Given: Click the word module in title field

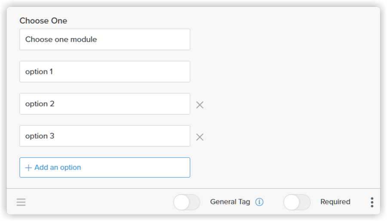Looking at the screenshot, I should point(84,39).
